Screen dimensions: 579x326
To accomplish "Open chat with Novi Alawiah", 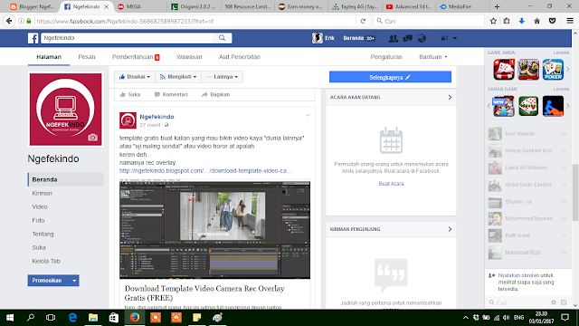I will click(527, 133).
